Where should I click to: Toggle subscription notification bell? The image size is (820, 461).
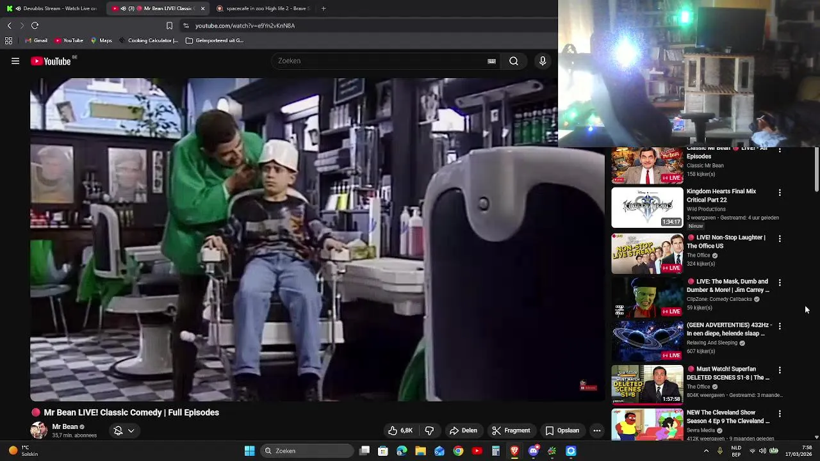pos(118,430)
